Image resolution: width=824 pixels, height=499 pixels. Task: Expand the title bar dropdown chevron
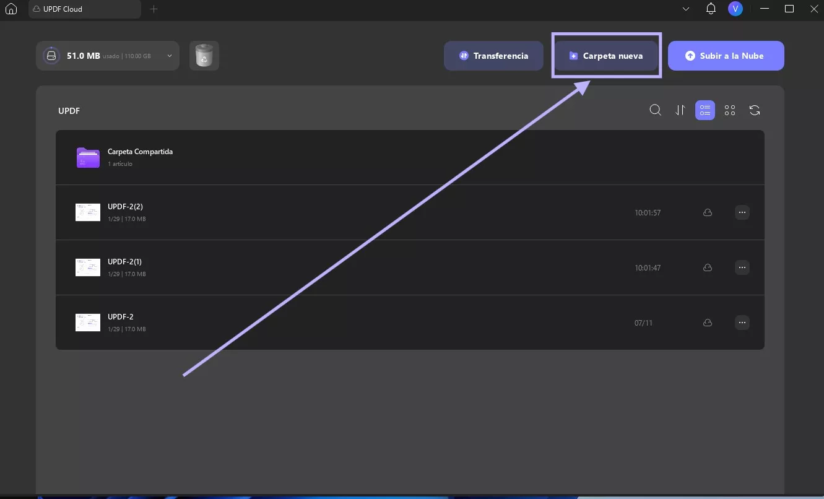click(x=686, y=9)
